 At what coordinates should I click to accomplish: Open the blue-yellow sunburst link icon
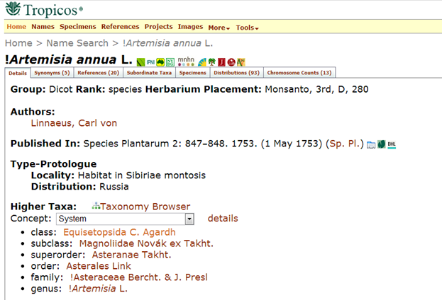click(202, 62)
